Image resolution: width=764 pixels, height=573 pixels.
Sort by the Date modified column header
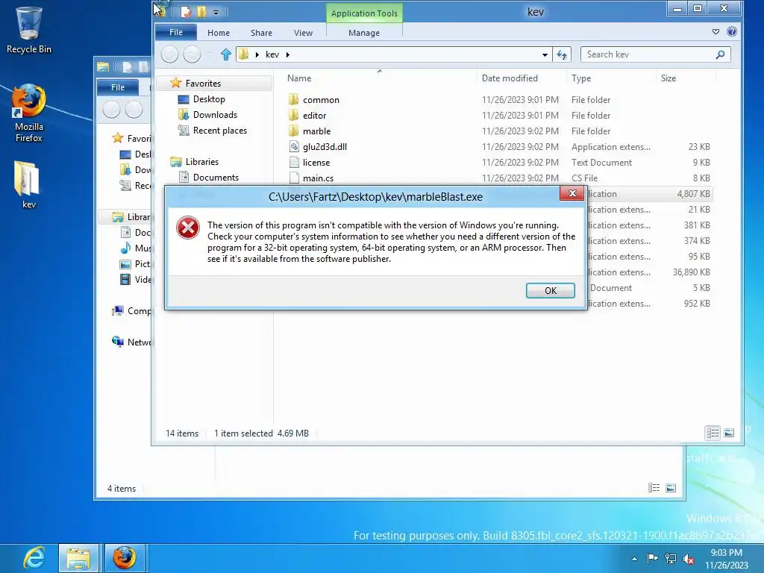[510, 78]
